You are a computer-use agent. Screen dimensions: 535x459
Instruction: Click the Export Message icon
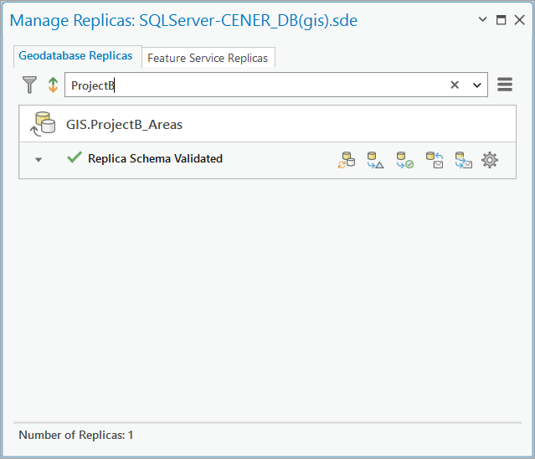coord(464,160)
